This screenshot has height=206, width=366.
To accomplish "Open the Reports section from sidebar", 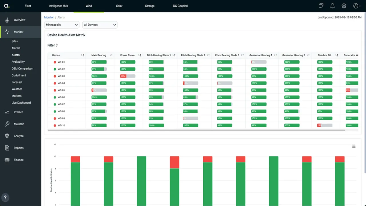I will tap(19, 148).
